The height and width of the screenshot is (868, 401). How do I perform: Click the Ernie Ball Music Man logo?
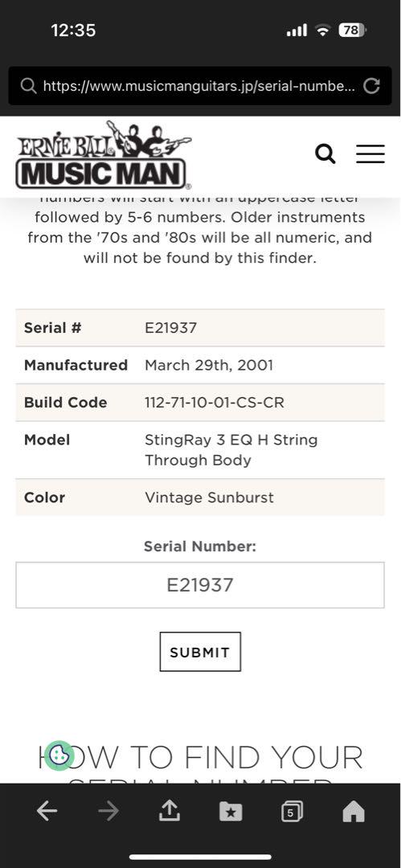point(104,155)
